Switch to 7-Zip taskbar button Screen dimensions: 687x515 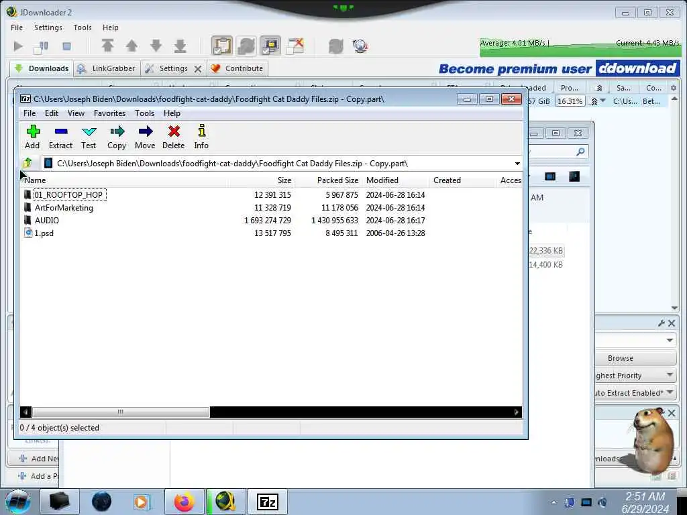pyautogui.click(x=268, y=502)
